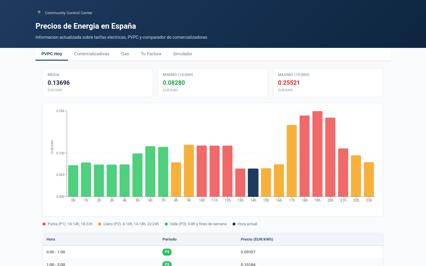The image size is (426, 266).
Task: Select the 8h orange bar
Action: pyautogui.click(x=176, y=179)
